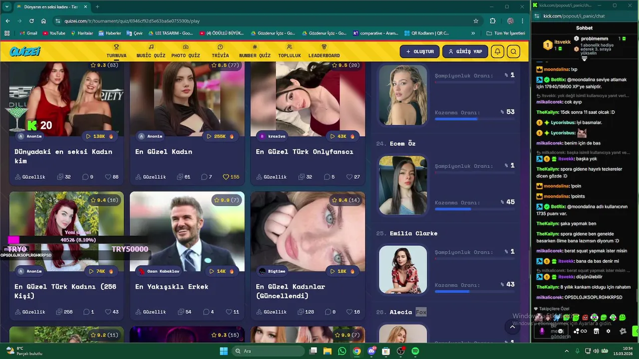Open 'Dünyadaki en seksi Kadın kim' quiz title
Viewport: 639px width, 359px height.
pos(63,156)
